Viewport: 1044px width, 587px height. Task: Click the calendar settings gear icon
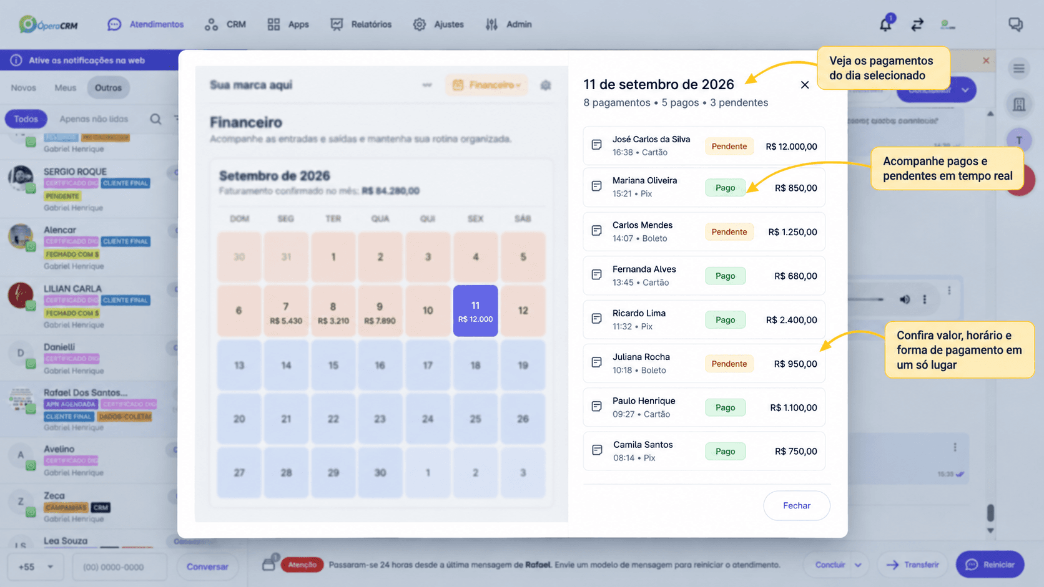(x=546, y=85)
